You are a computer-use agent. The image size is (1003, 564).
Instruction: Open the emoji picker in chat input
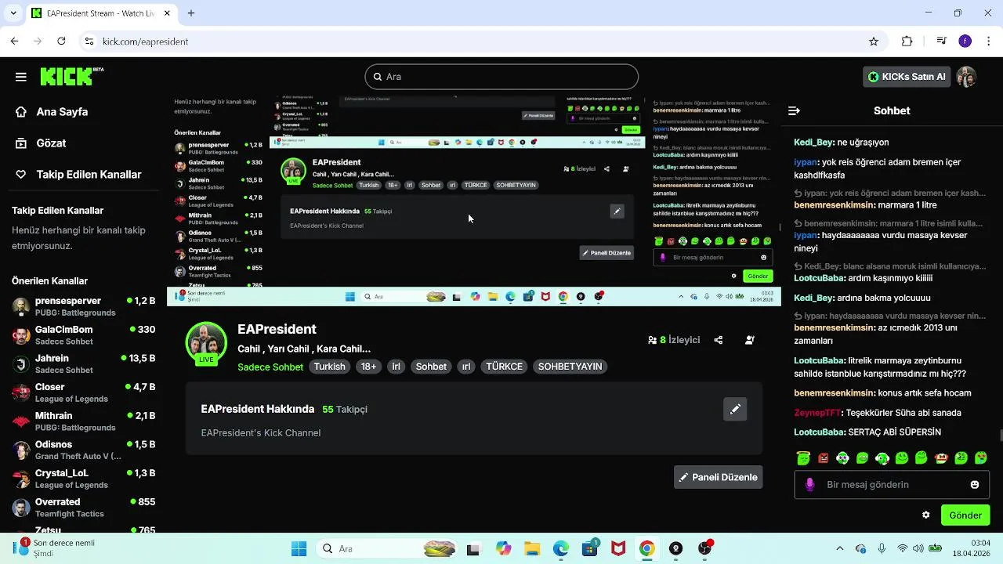tap(975, 485)
